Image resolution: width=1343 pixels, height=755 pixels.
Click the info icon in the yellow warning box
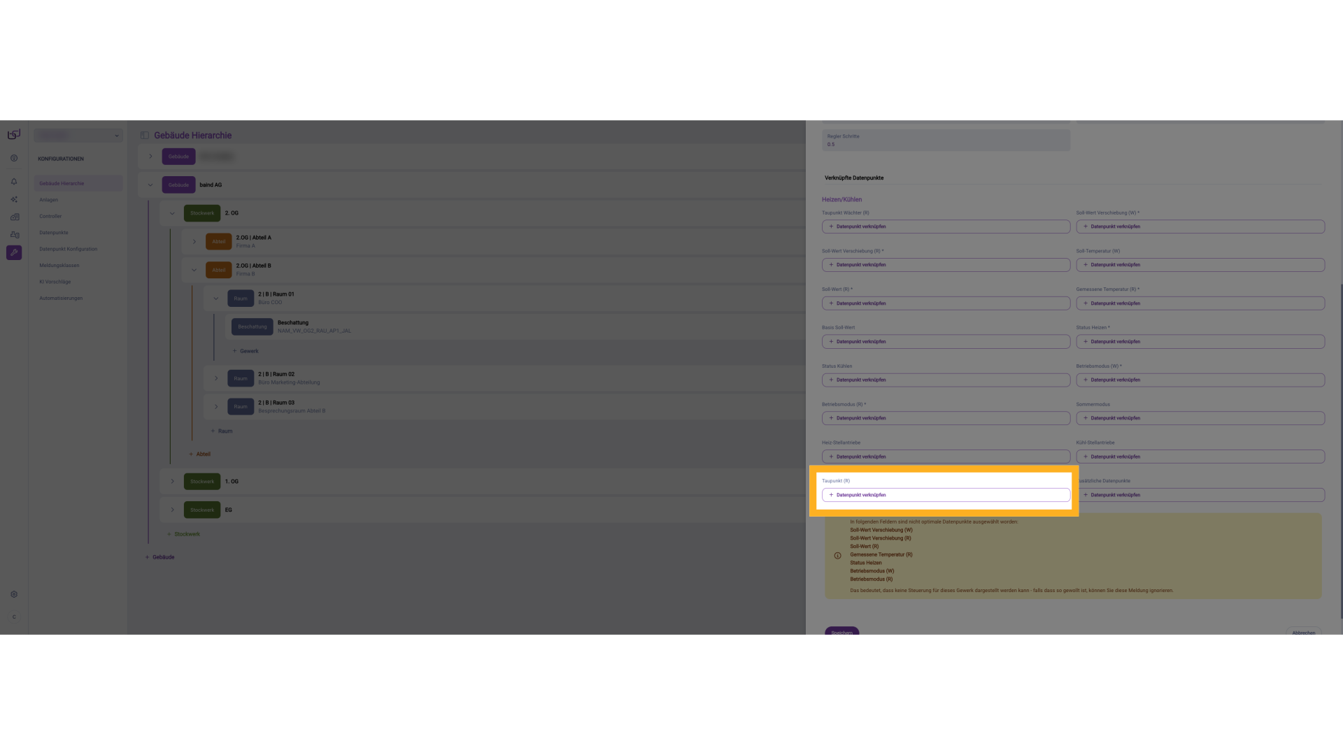837,556
